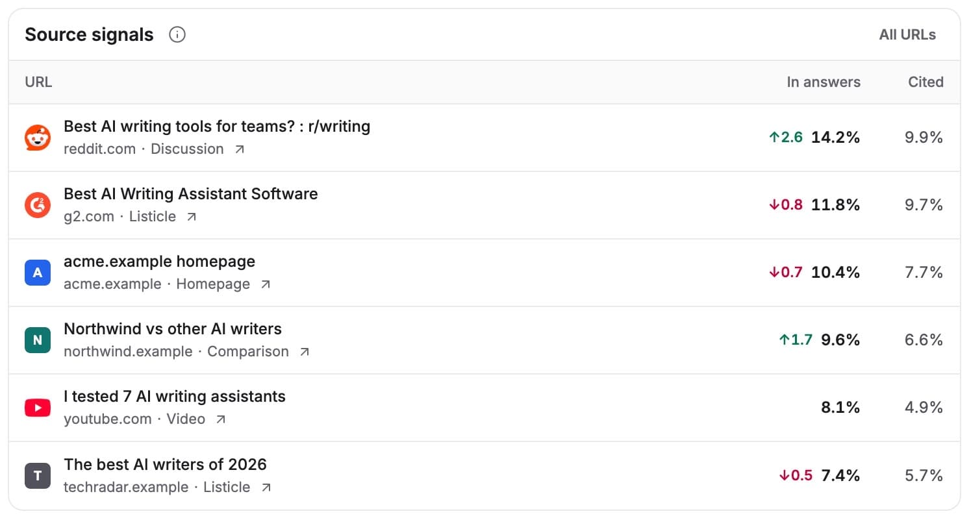Screen dimensions: 969x518
Task: Click the 8.1% in-answers value
Action: tap(840, 408)
